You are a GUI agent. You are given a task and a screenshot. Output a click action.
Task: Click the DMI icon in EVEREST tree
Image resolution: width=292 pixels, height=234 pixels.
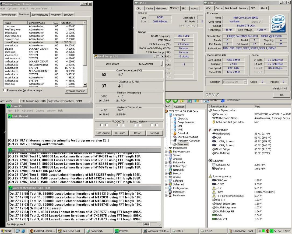tap(175, 126)
